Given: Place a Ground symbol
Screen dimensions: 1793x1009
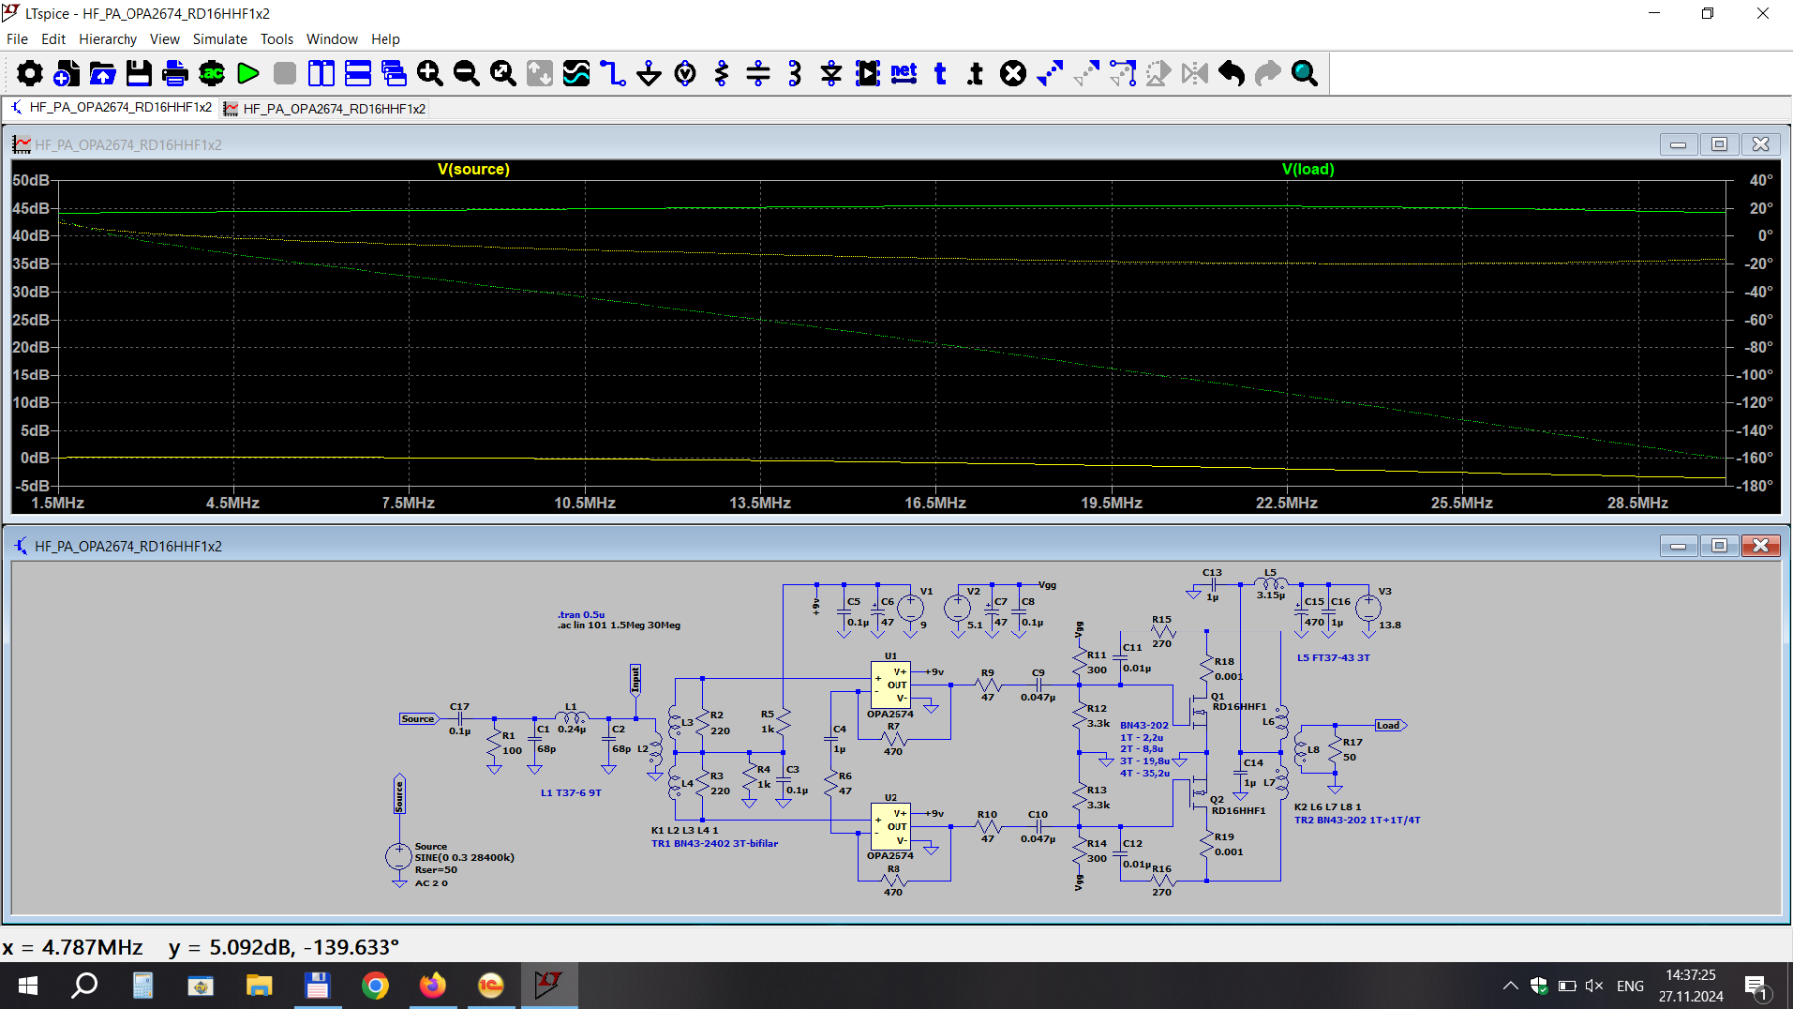Looking at the screenshot, I should (648, 73).
